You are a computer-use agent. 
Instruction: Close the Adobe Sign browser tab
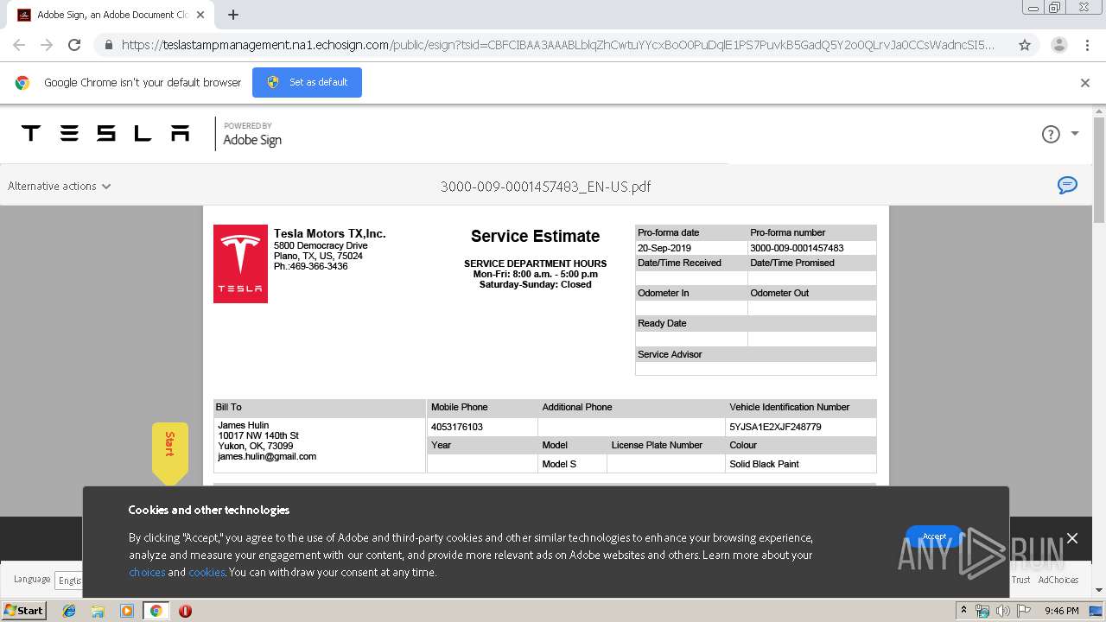pos(200,15)
